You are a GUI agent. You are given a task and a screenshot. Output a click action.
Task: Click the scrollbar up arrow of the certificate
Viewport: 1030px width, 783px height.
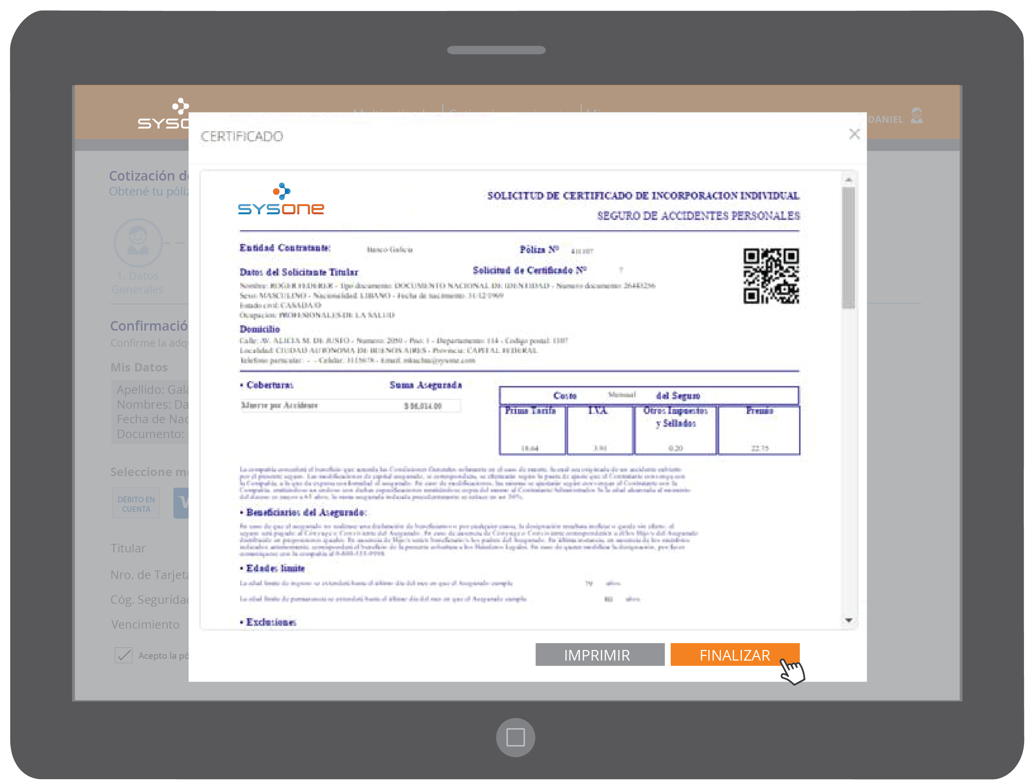click(848, 180)
